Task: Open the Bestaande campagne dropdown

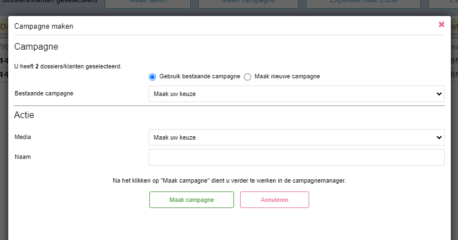Action: (296, 94)
